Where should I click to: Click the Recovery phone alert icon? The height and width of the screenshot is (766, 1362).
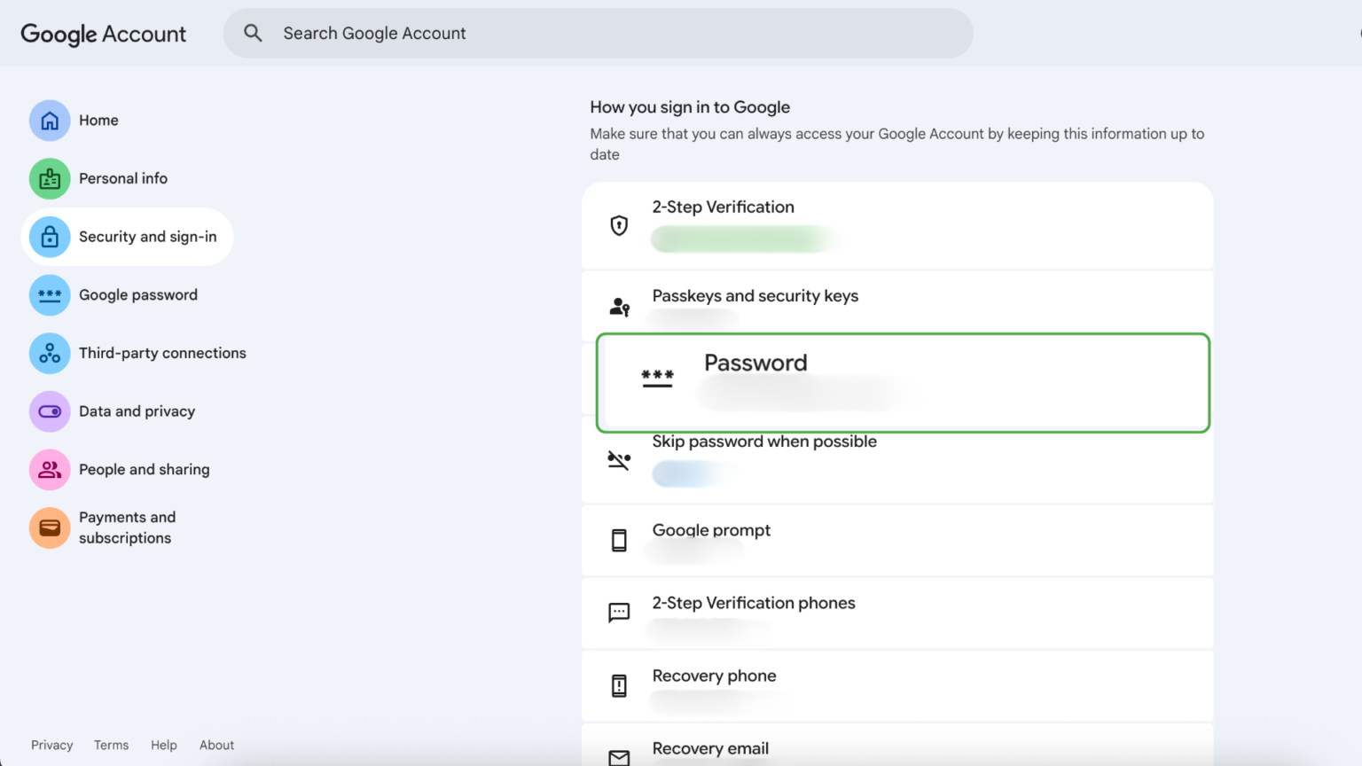pyautogui.click(x=619, y=685)
